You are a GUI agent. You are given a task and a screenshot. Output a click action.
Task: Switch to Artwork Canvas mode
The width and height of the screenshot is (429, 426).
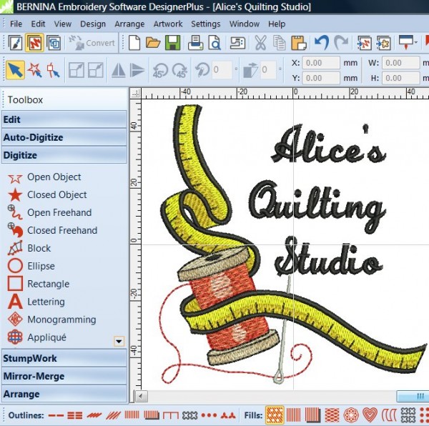point(14,43)
